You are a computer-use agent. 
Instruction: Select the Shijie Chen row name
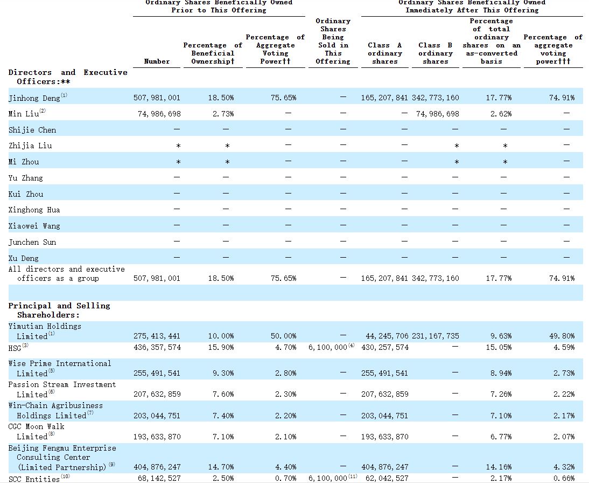tap(32, 130)
